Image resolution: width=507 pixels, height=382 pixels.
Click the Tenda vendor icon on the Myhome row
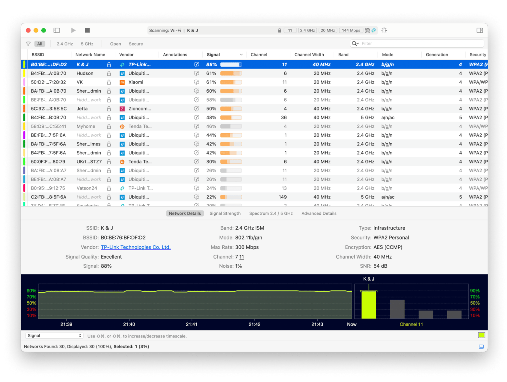[122, 126]
